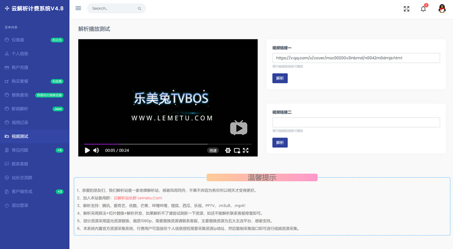Open 站长交流群 menu item
Viewport: 453px width, 249px height.
coord(35,178)
